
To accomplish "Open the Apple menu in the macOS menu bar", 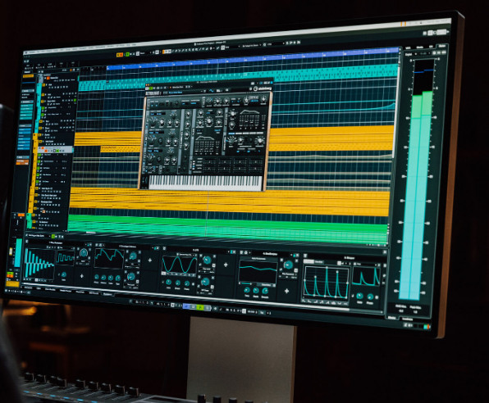I will coord(27,52).
